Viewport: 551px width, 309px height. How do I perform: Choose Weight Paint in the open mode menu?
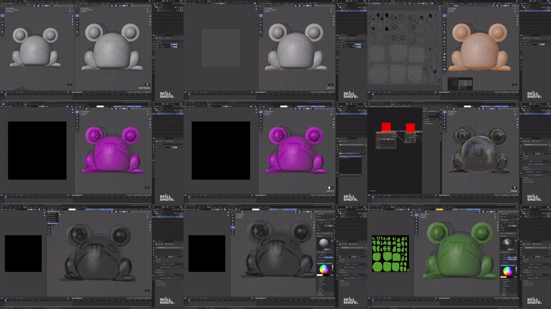(x=53, y=221)
